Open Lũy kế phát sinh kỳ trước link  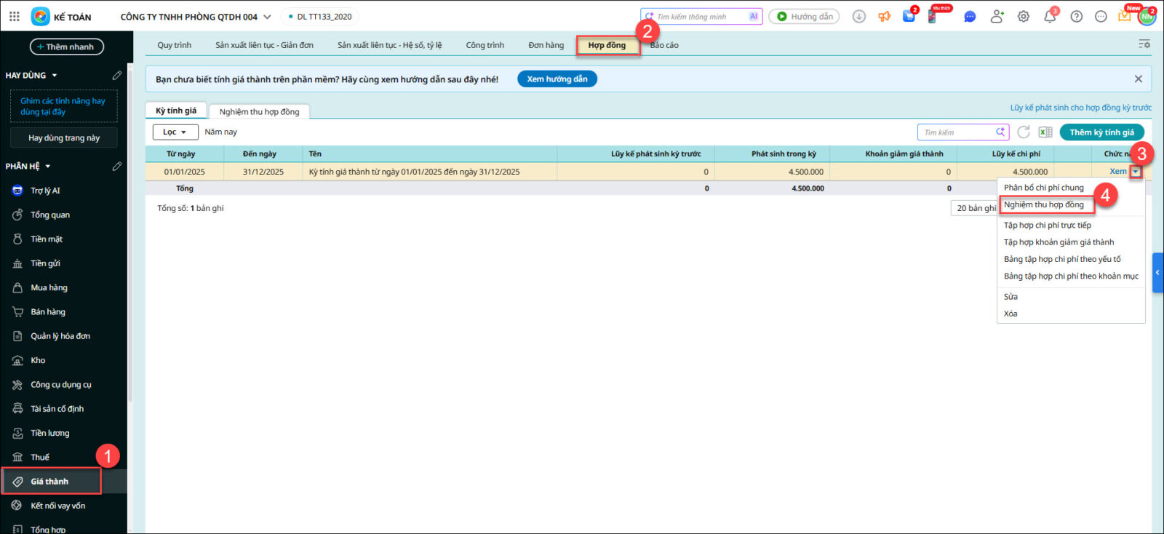pos(1080,108)
